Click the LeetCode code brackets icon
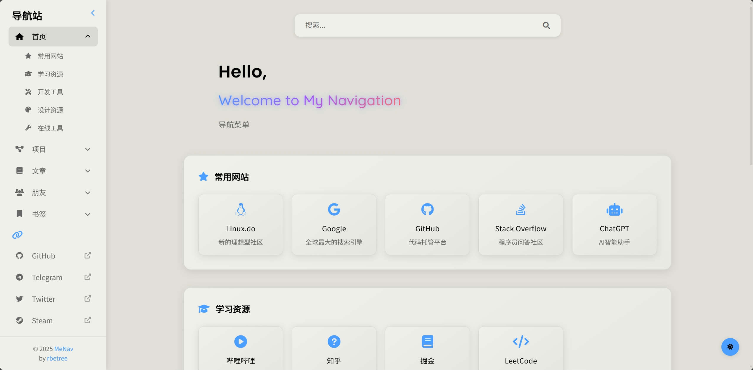The width and height of the screenshot is (753, 370). coord(521,342)
